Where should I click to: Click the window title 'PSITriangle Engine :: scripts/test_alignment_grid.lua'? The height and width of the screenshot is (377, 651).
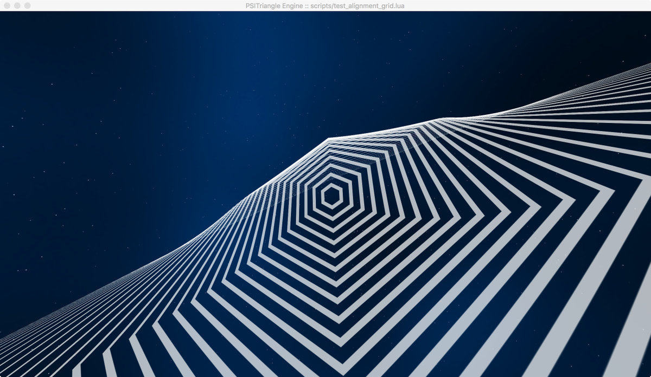click(x=325, y=5)
